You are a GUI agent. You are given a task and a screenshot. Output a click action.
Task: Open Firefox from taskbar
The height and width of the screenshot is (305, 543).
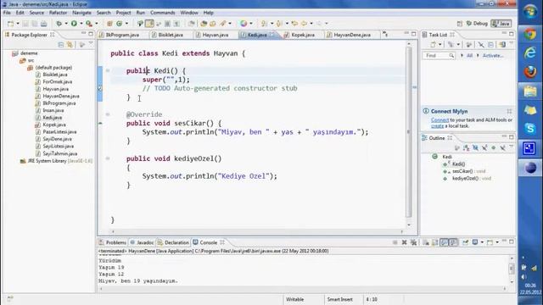[529, 72]
